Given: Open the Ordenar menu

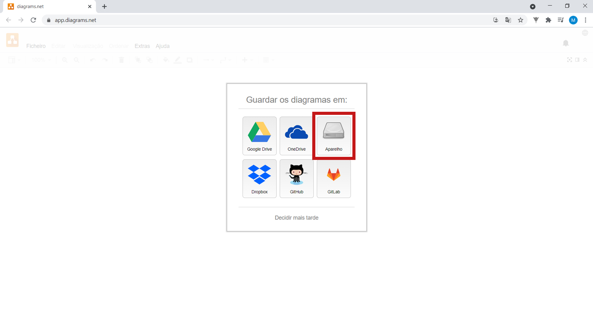Looking at the screenshot, I should coord(119,46).
